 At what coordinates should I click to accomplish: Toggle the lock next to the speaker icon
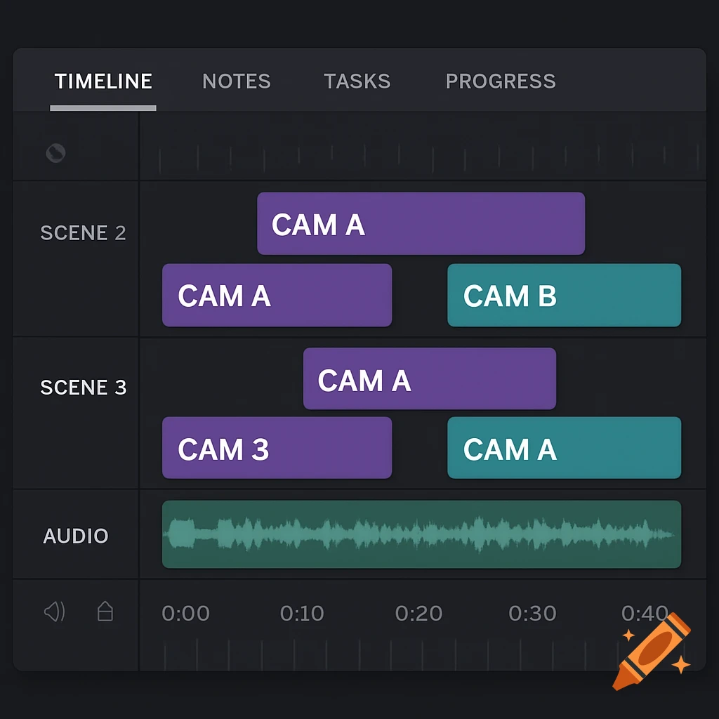point(105,612)
